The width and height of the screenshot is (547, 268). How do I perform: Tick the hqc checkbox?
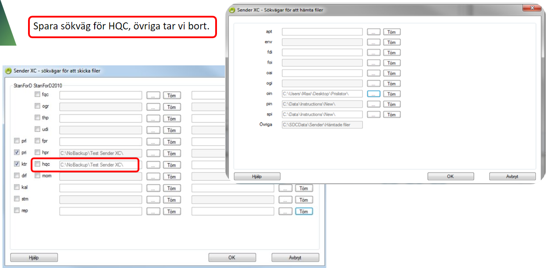[37, 164]
